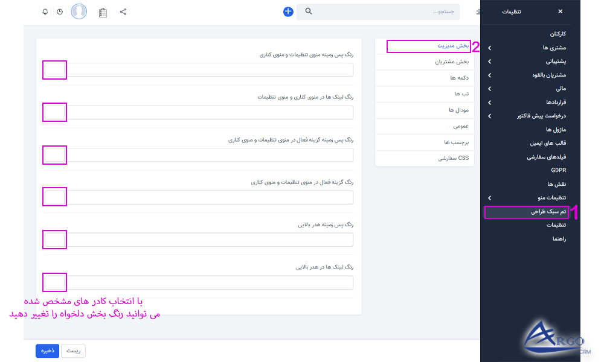Close the تنظیمات settings panel
The image size is (604, 362).
[x=560, y=11]
